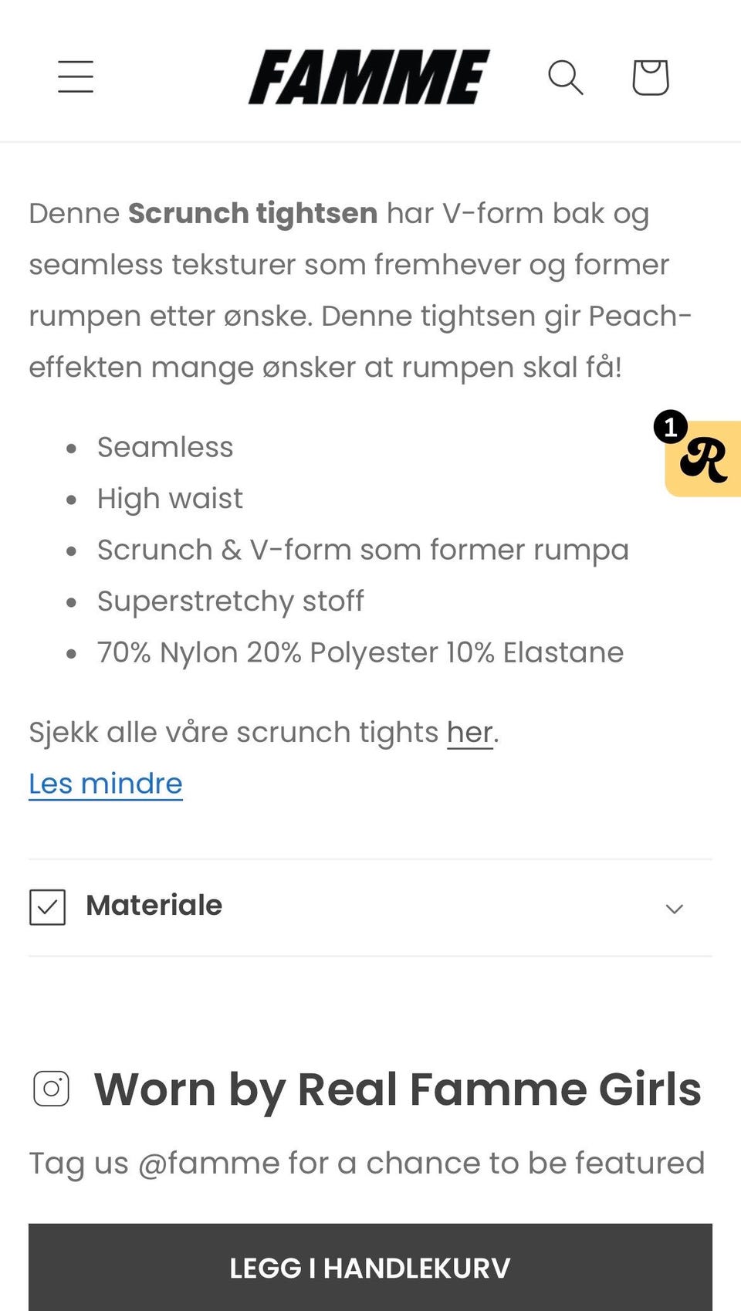741x1311 pixels.
Task: Click the checkmark icon next to Materiale
Action: click(47, 907)
